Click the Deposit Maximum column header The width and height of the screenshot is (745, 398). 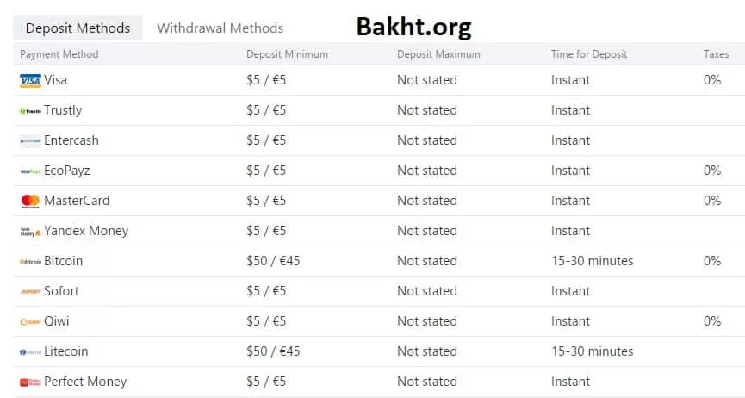point(438,54)
